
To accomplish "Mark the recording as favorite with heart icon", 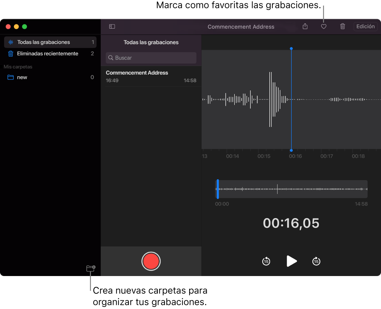I will point(323,26).
